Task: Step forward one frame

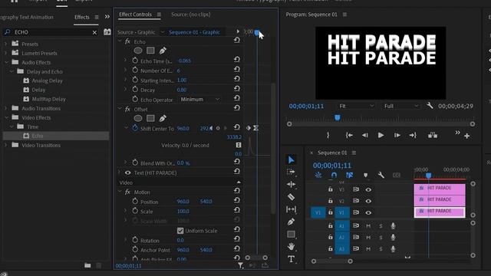Action: click(397, 135)
